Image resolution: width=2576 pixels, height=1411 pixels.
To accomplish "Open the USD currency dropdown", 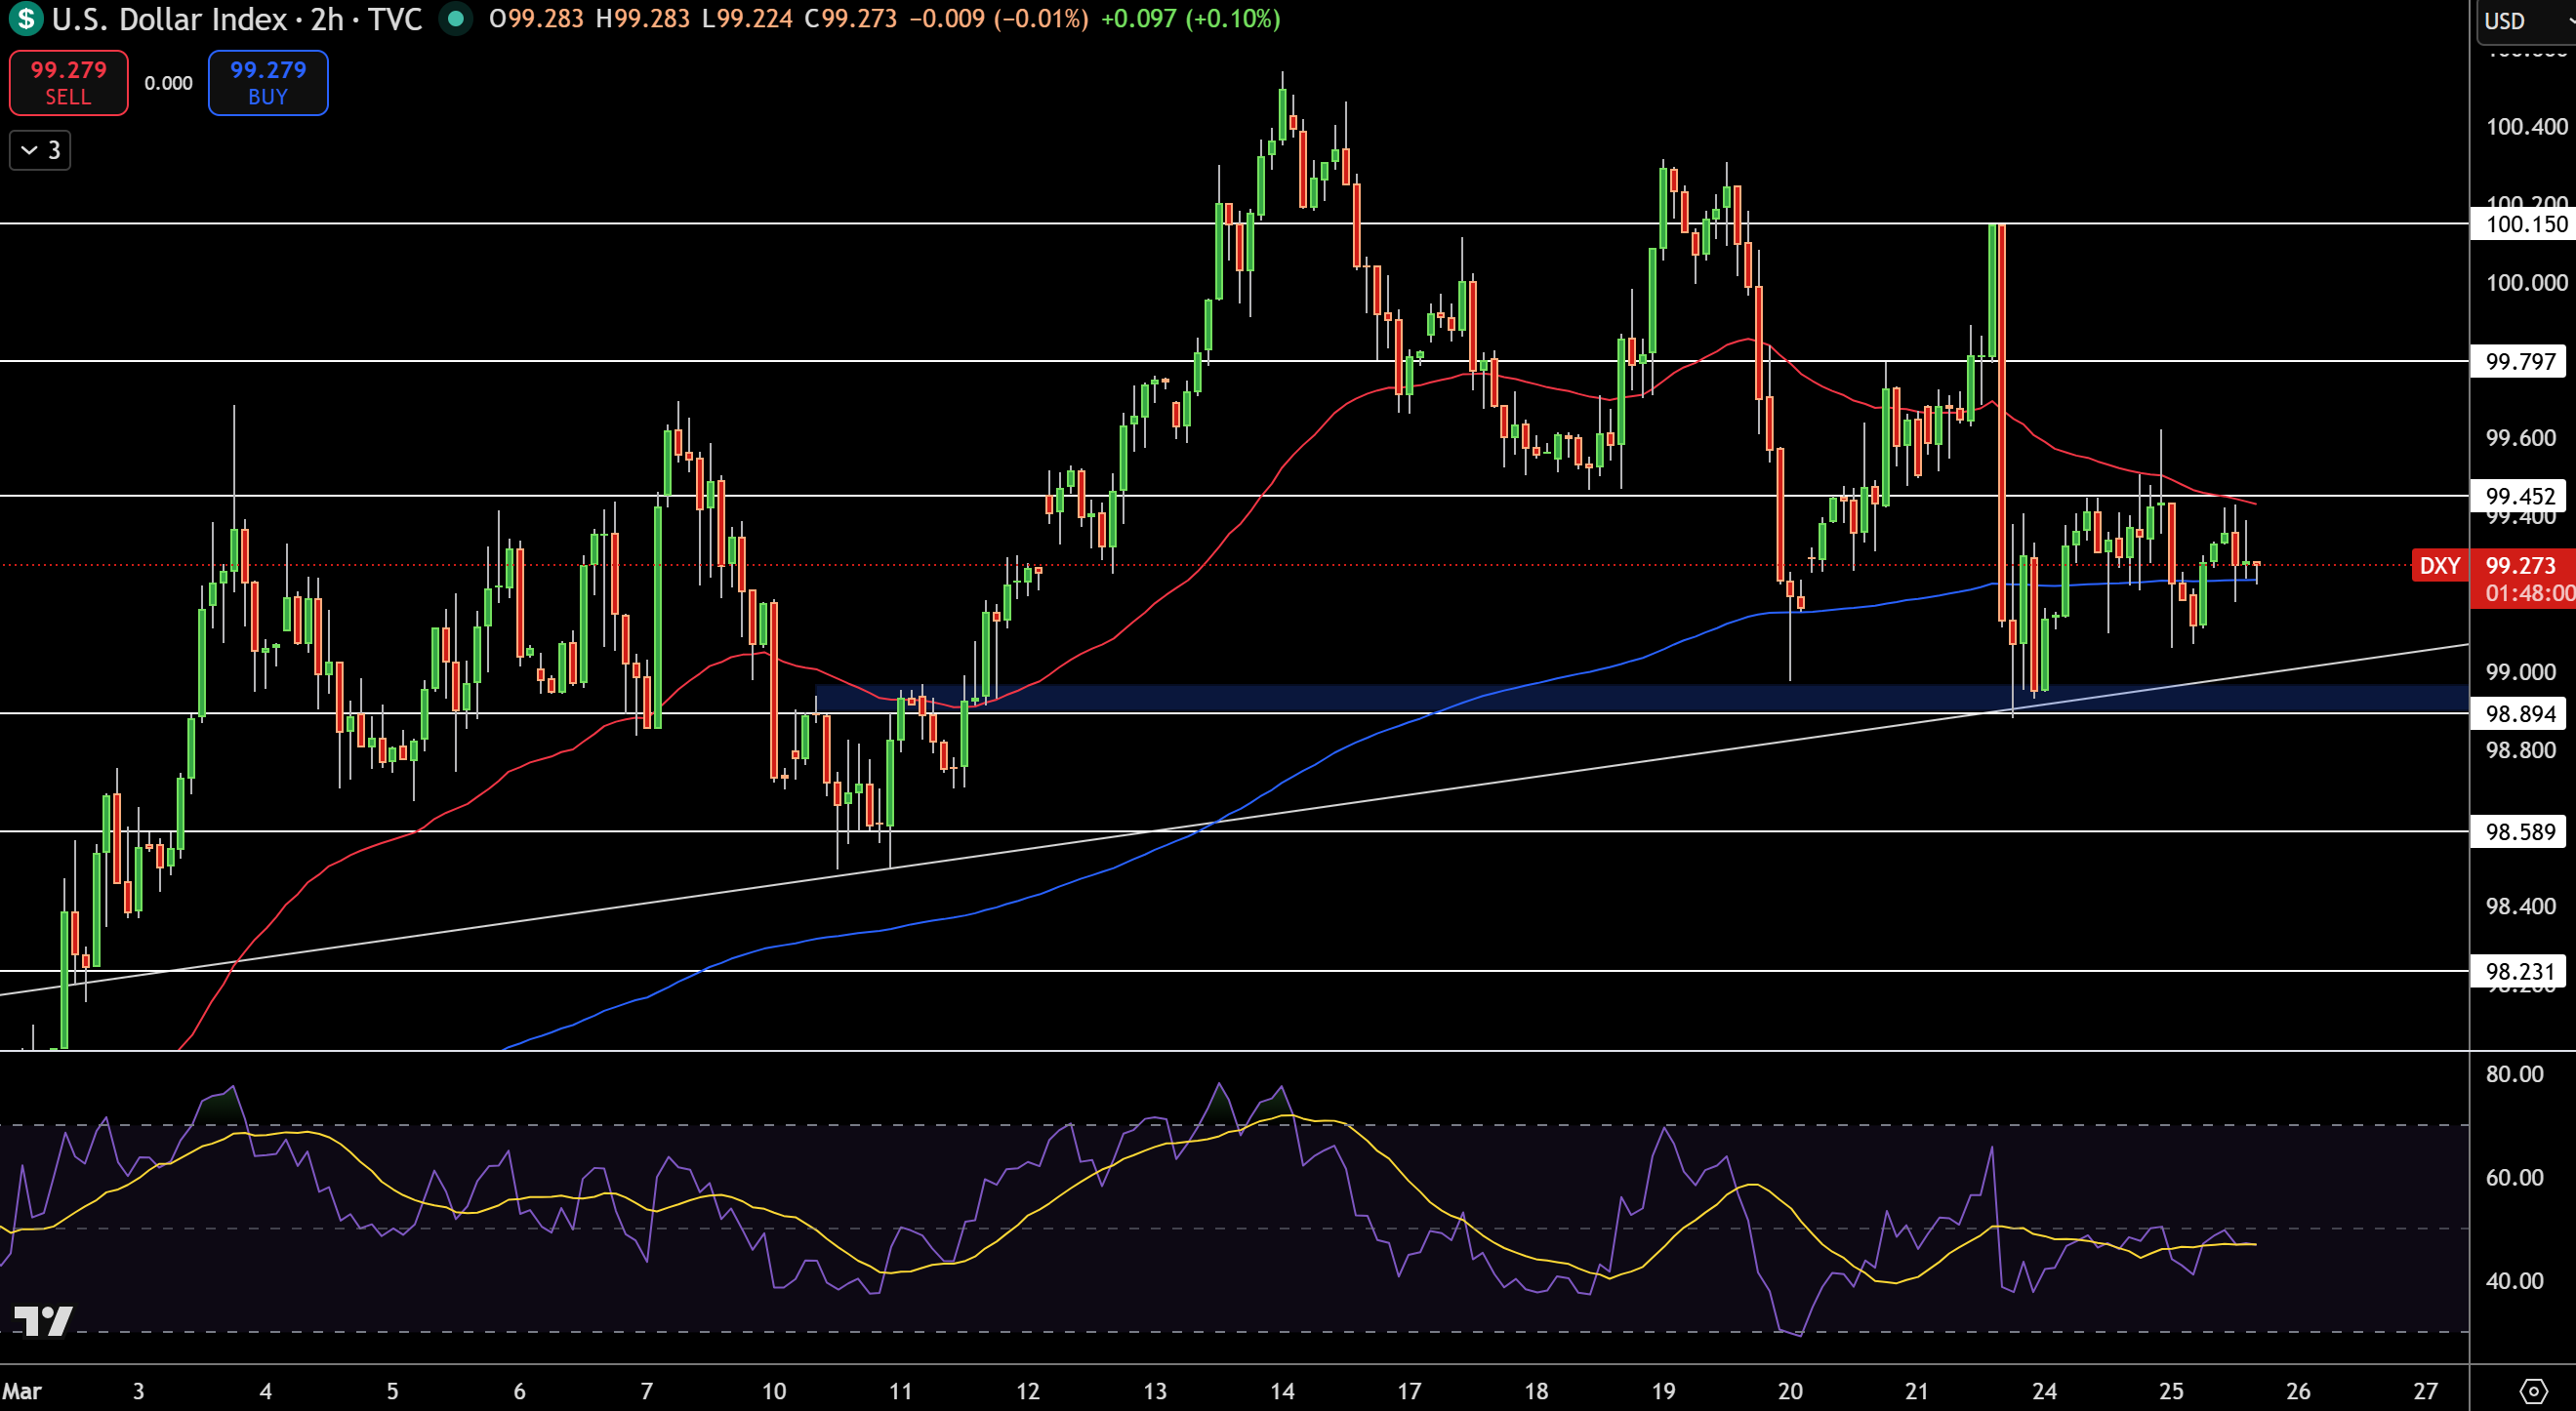I will pos(2525,20).
